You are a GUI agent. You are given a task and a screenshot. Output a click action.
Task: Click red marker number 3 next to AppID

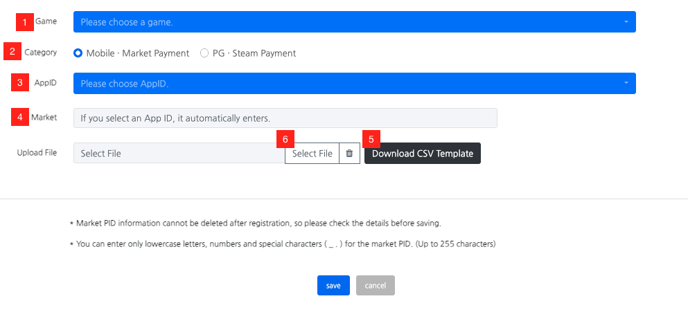(19, 83)
